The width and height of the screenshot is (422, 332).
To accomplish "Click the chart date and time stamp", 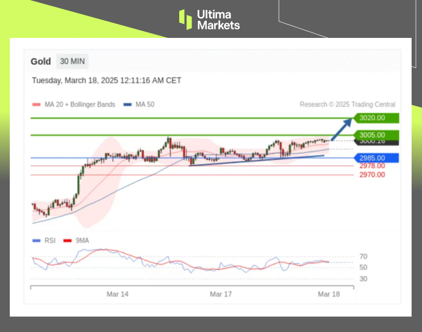I will [106, 81].
